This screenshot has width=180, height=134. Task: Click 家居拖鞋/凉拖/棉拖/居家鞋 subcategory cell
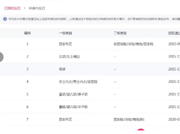point(134,44)
